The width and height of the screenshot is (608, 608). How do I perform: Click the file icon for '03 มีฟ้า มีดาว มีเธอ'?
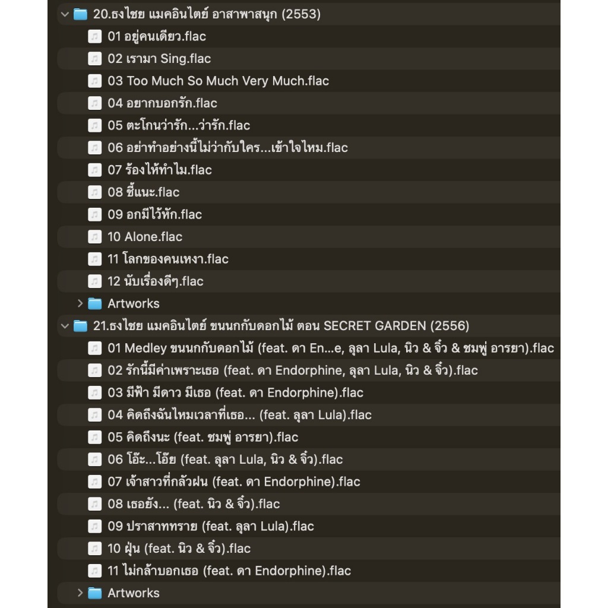[94, 393]
